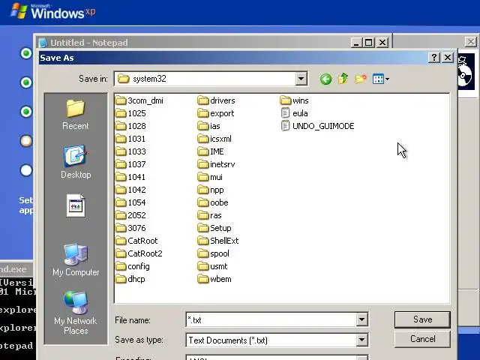The image size is (480, 360).
Task: Select the spool folder
Action: coord(214,253)
